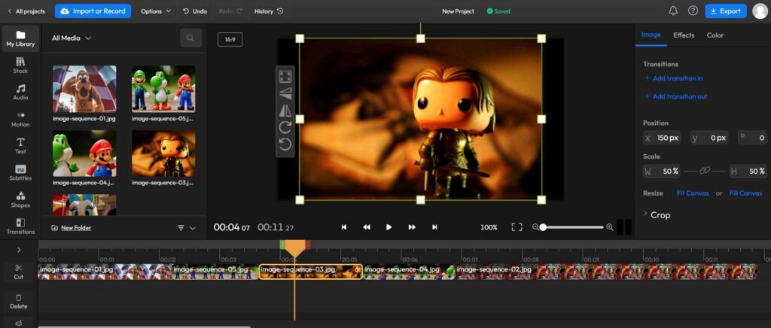Click the fit-to-canvas icon on preview toolbar
The height and width of the screenshot is (328, 771).
(285, 76)
